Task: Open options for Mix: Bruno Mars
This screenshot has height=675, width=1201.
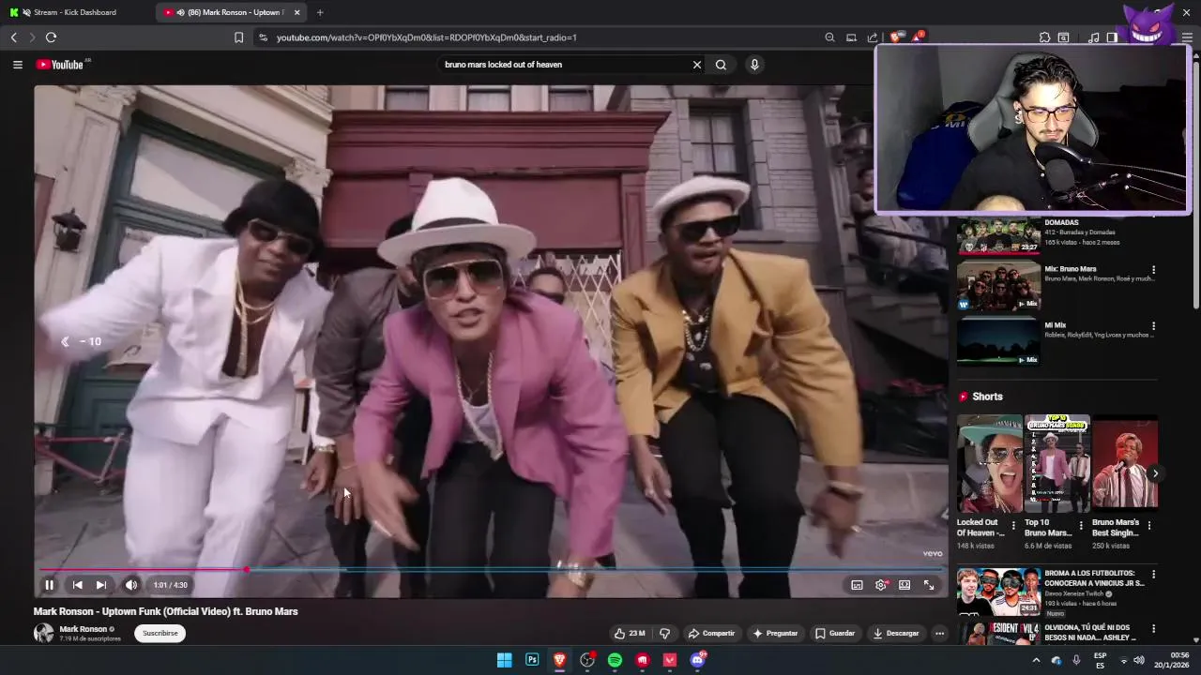Action: tap(1153, 270)
